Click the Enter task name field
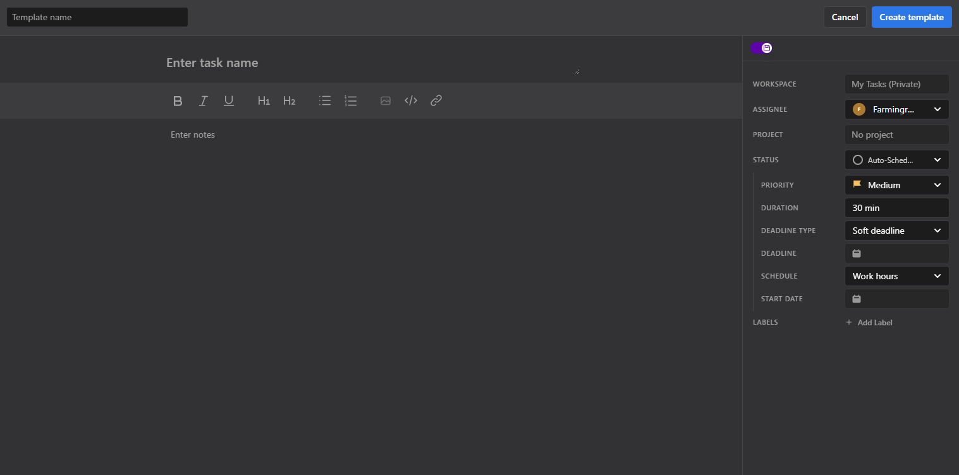 (x=372, y=63)
